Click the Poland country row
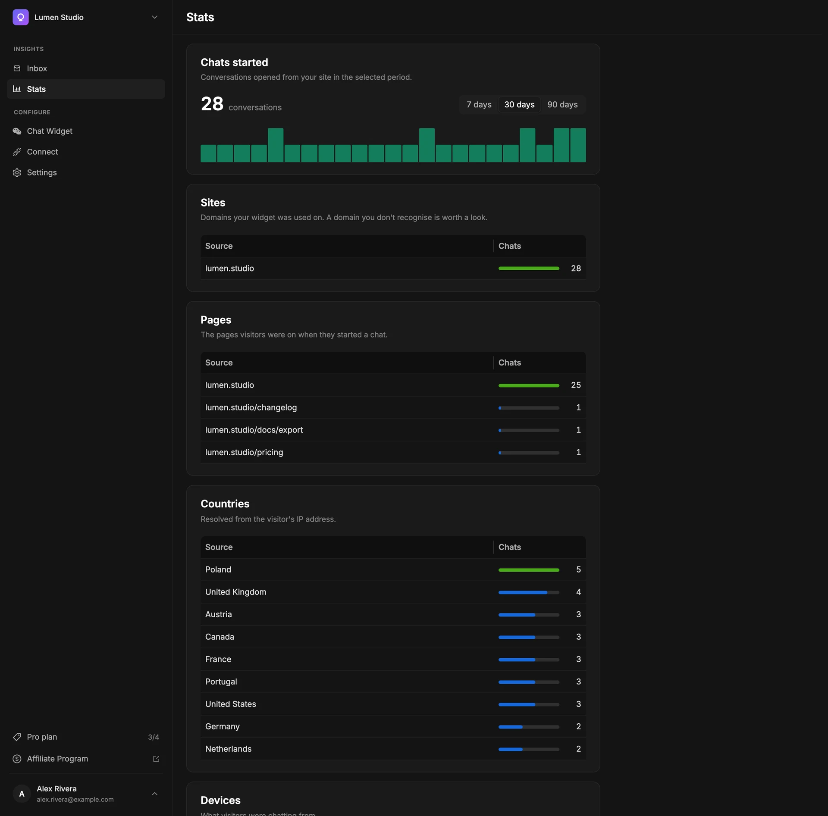The width and height of the screenshot is (828, 816). tap(393, 569)
